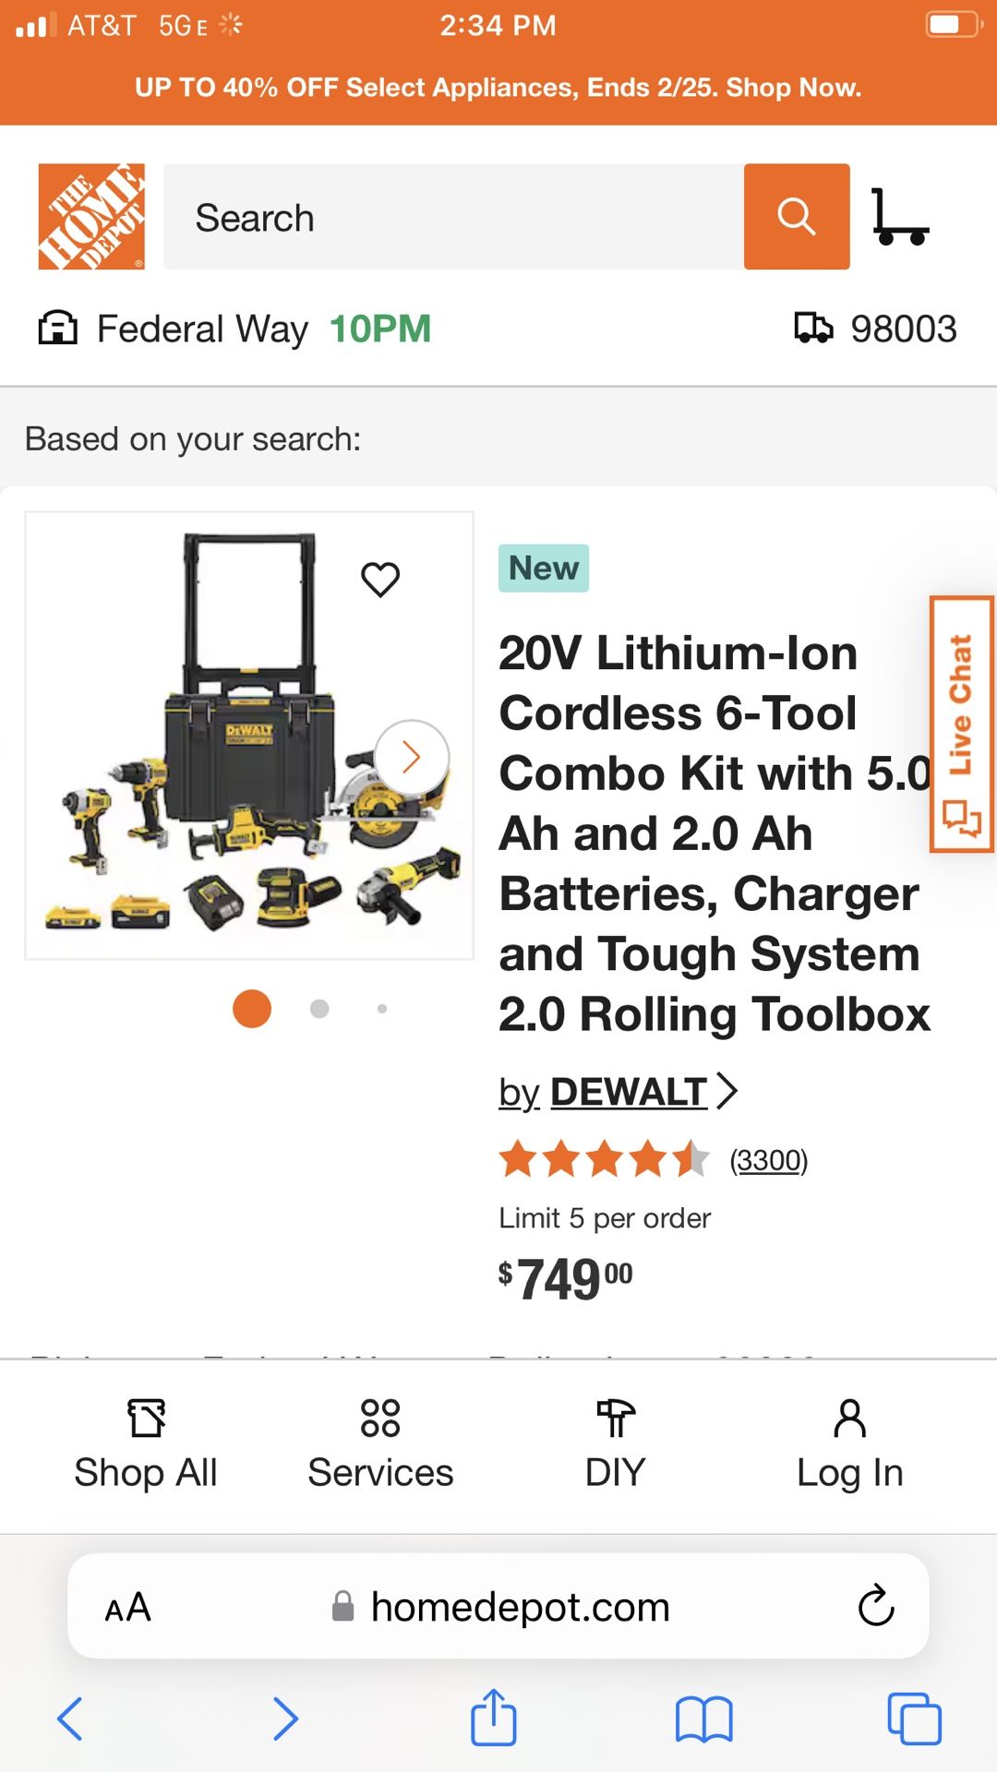This screenshot has width=997, height=1772.
Task: Open the shopping cart
Action: click(900, 218)
